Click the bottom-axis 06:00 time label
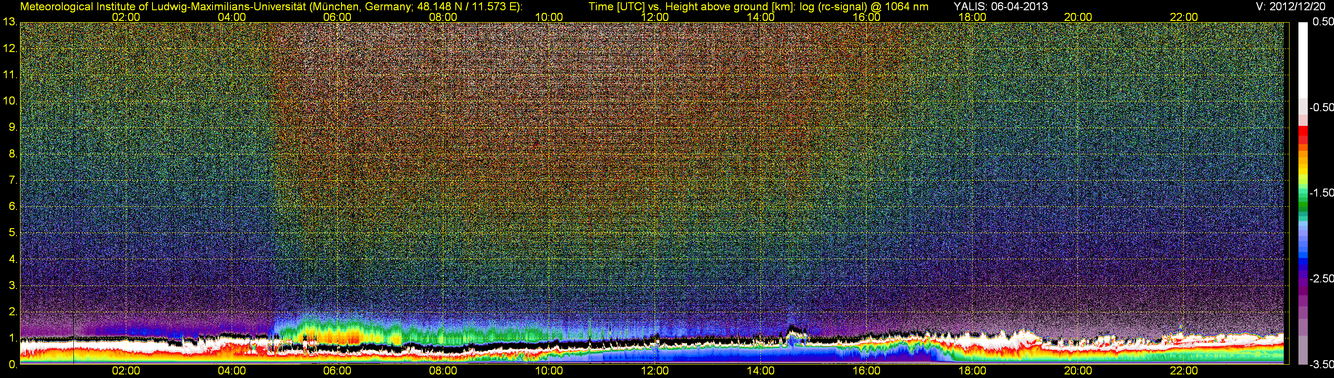This screenshot has height=378, width=1334. coord(337,371)
